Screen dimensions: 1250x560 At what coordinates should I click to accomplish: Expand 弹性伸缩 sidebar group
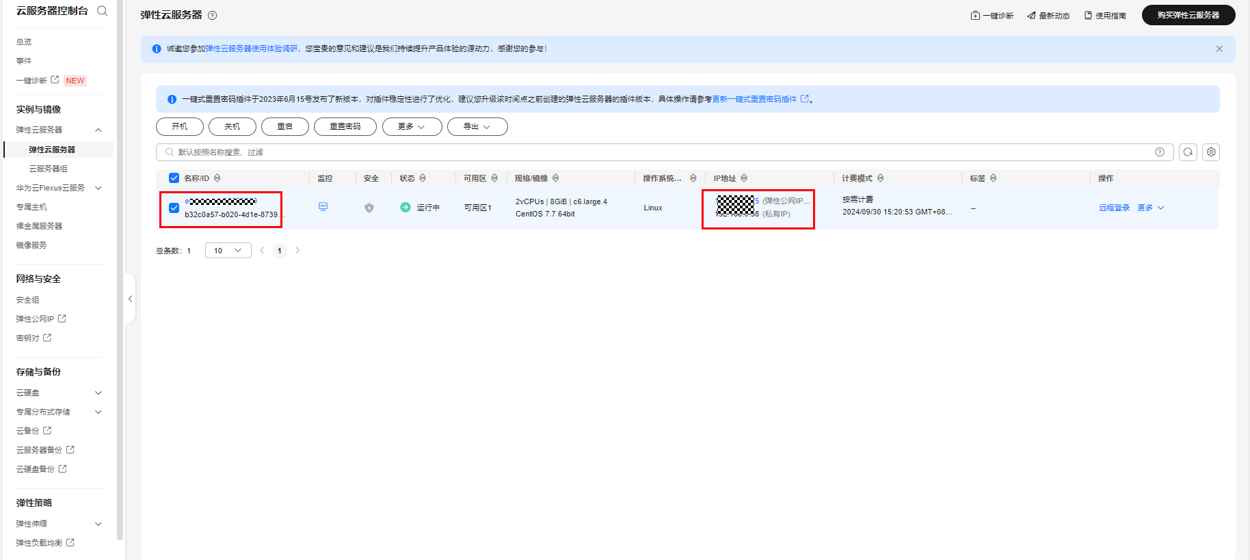click(98, 524)
